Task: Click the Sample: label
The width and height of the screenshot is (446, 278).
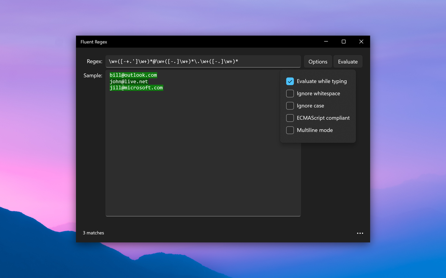Action: tap(93, 75)
